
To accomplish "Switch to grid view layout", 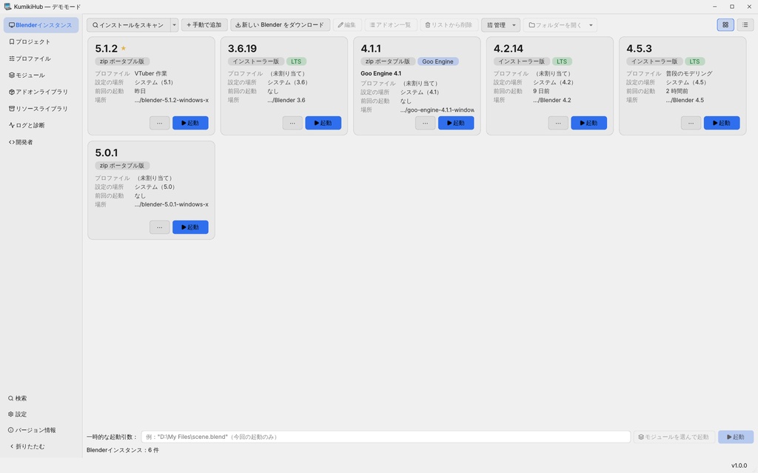I will pyautogui.click(x=725, y=25).
